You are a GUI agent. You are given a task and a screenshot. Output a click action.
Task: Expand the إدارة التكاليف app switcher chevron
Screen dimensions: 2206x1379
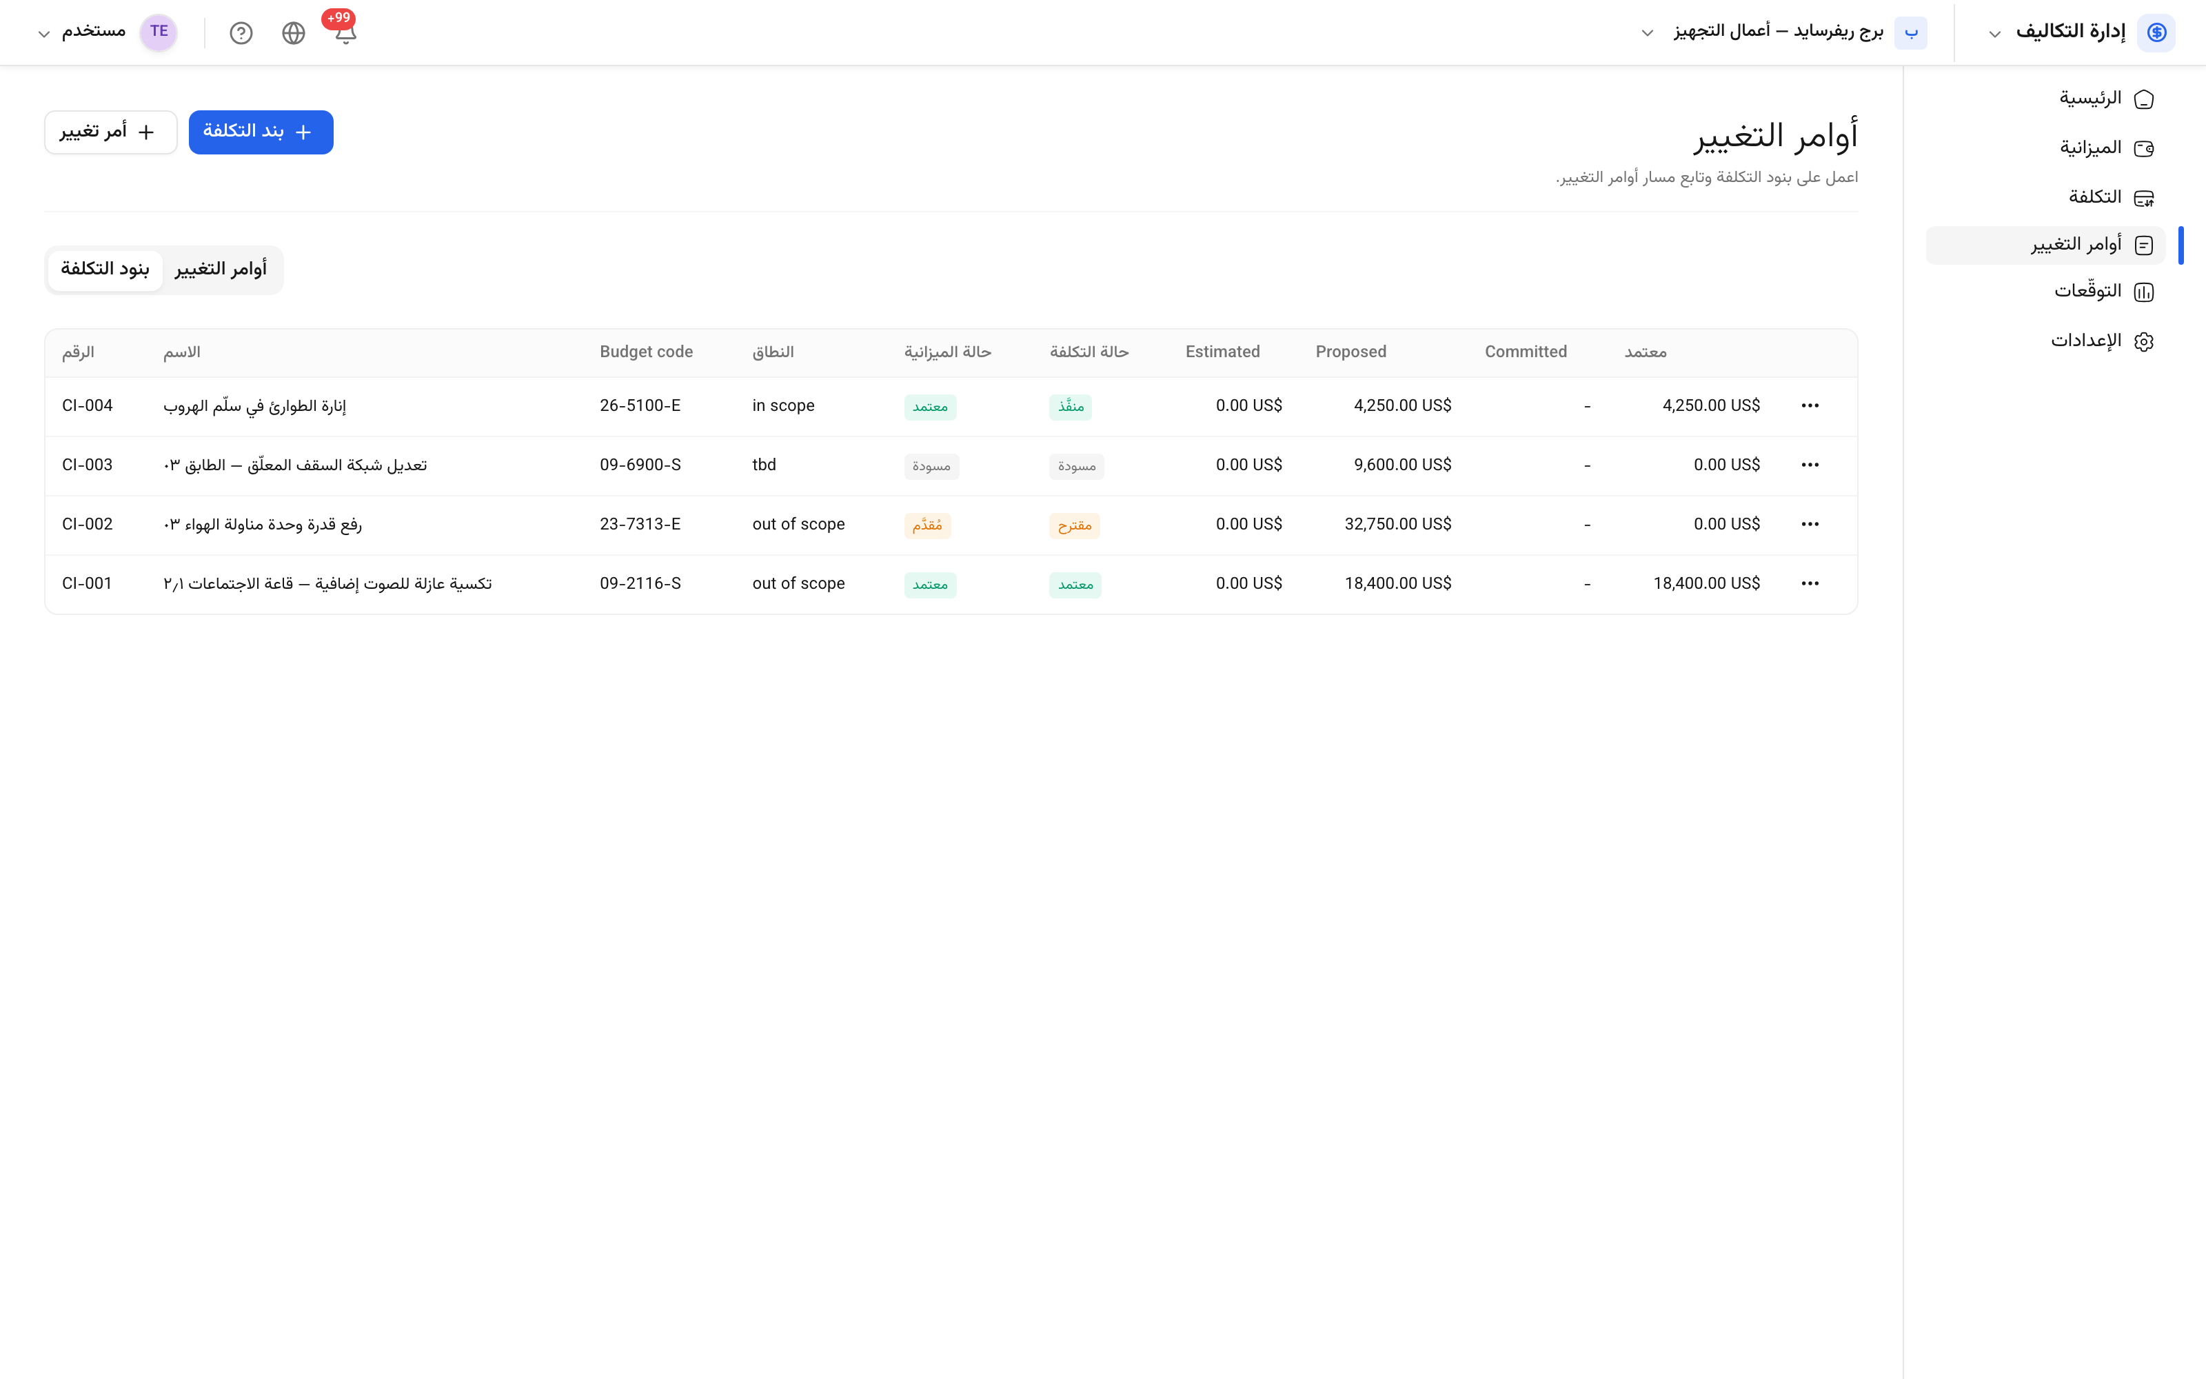click(1994, 34)
